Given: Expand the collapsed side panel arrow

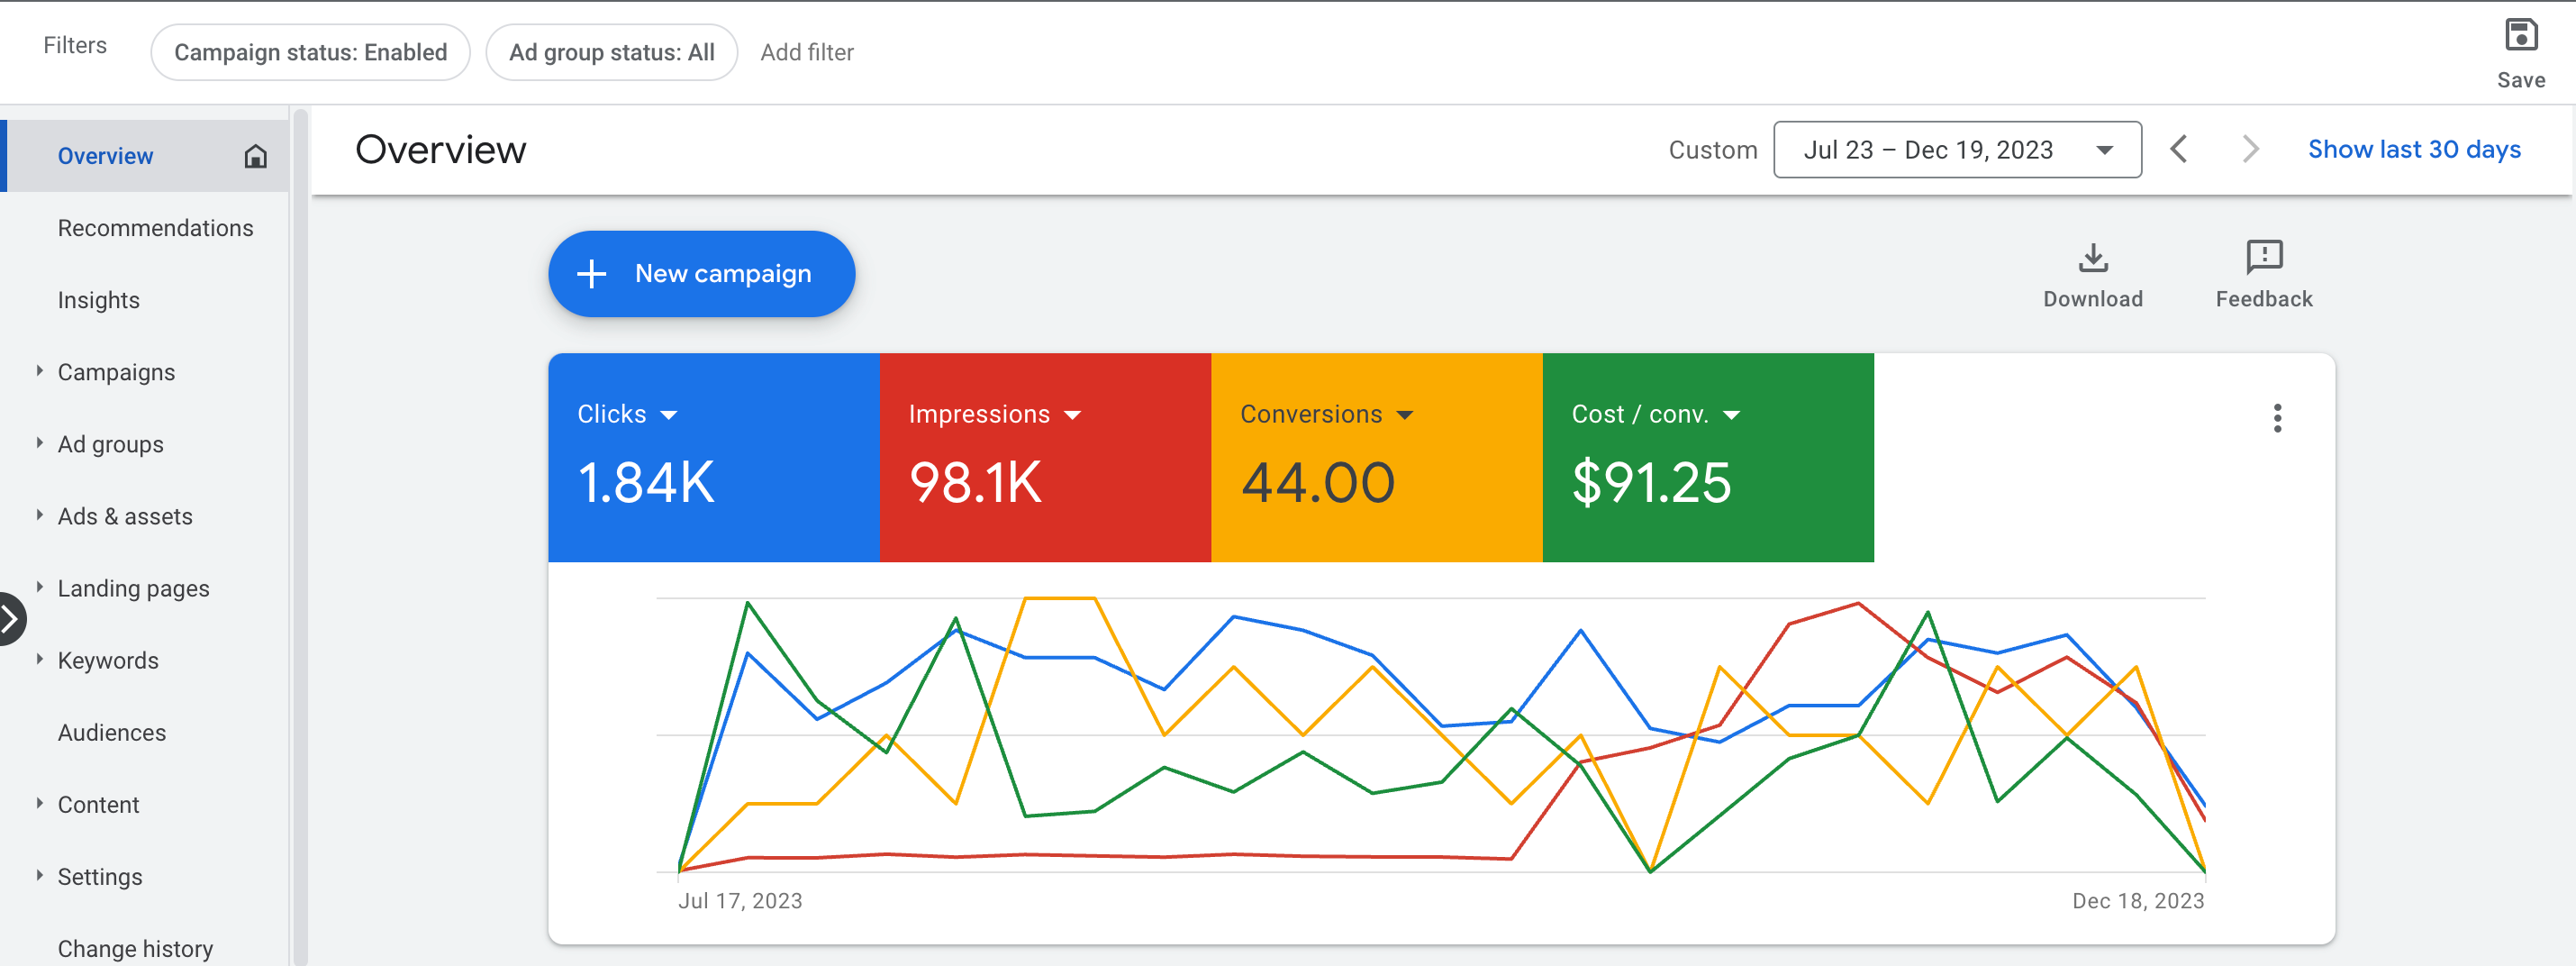Looking at the screenshot, I should click(x=10, y=620).
